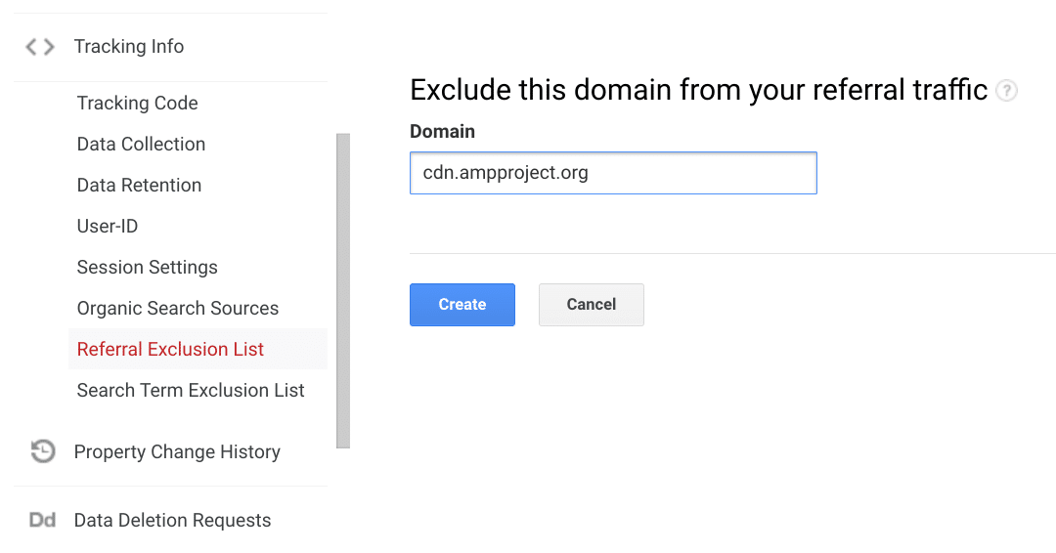Click the Data Deletion Requests Dd icon
Viewport: 1056px width, 553px height.
[42, 520]
